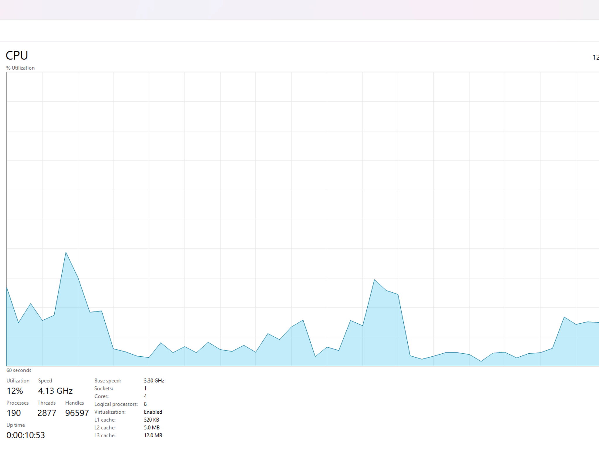Click the Speed label
This screenshot has width=599, height=449.
[x=45, y=381]
